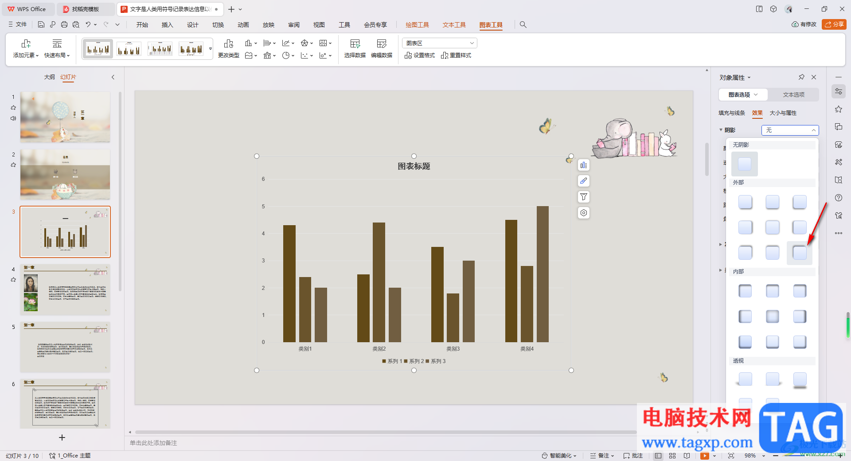
Task: Open 智能美化 in status bar
Action: pos(559,456)
